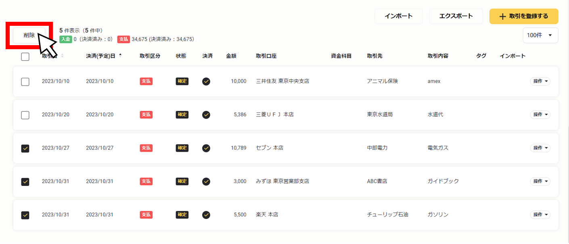Click the 金額 column header
The height and width of the screenshot is (244, 569).
231,56
